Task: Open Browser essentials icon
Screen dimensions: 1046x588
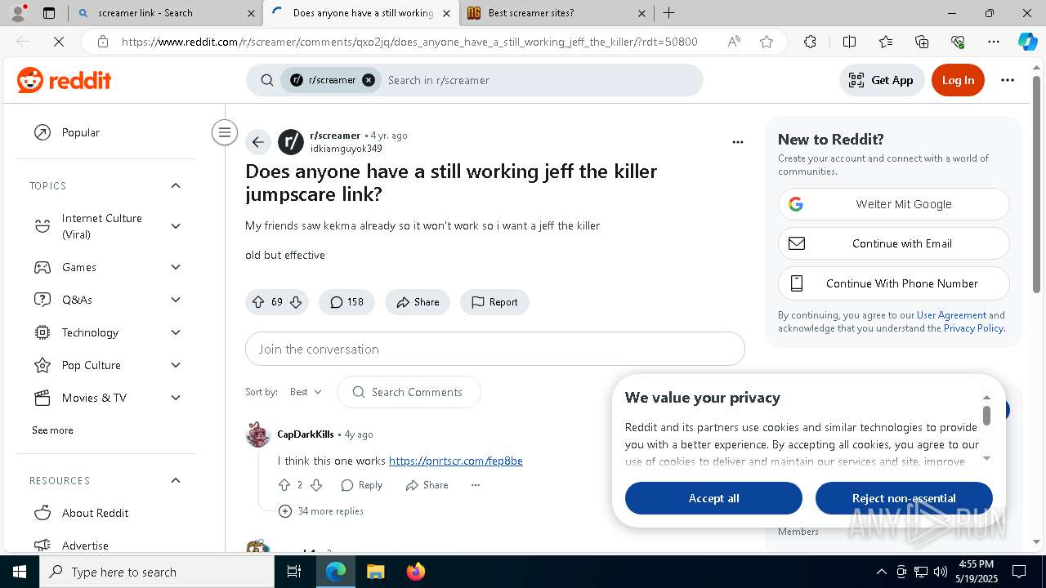Action: 958,42
